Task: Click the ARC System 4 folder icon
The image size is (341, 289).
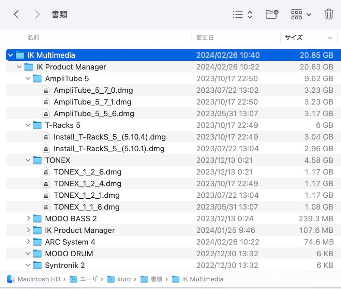Action: pyautogui.click(x=37, y=242)
